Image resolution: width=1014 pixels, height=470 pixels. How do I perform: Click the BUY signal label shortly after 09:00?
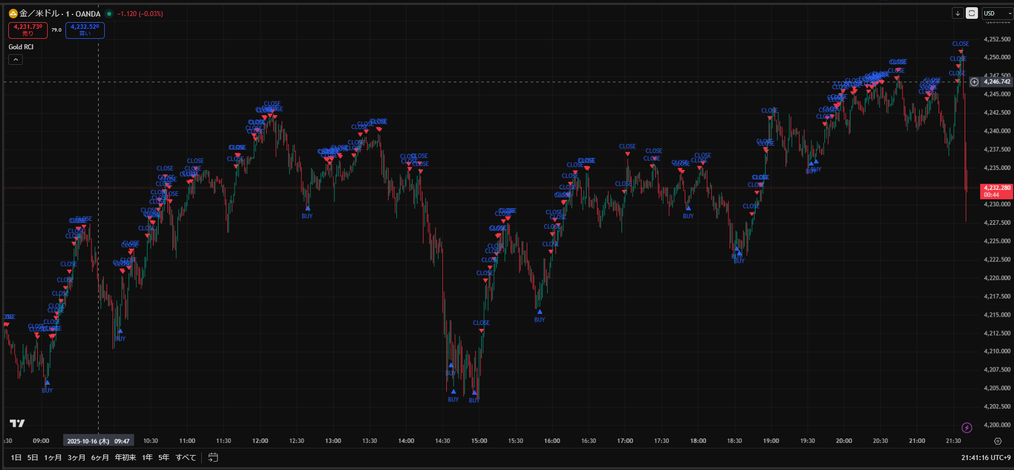coord(47,391)
